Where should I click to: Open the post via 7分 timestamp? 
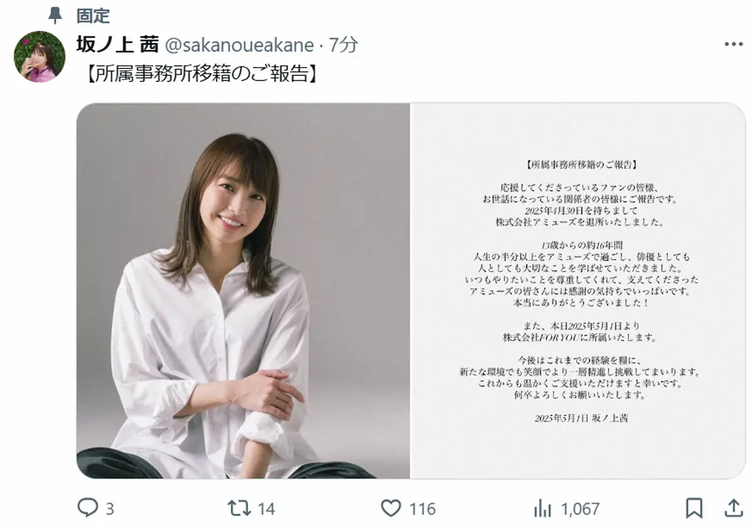(344, 45)
